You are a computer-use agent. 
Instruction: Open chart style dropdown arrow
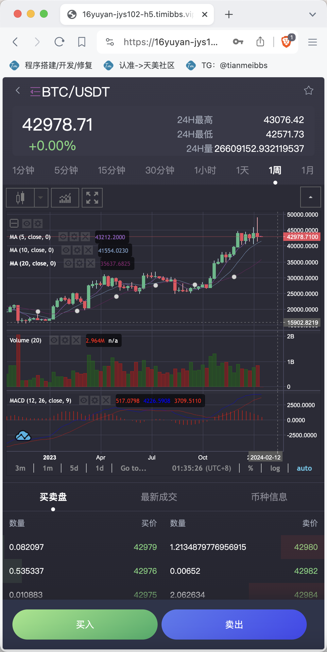[x=41, y=198]
